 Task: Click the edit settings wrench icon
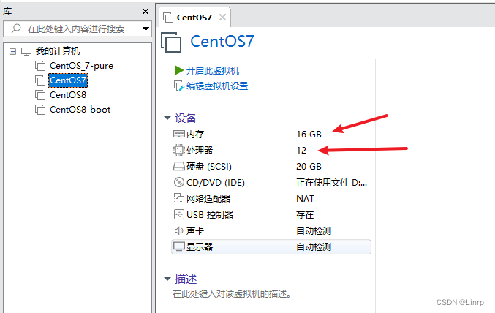coord(179,86)
